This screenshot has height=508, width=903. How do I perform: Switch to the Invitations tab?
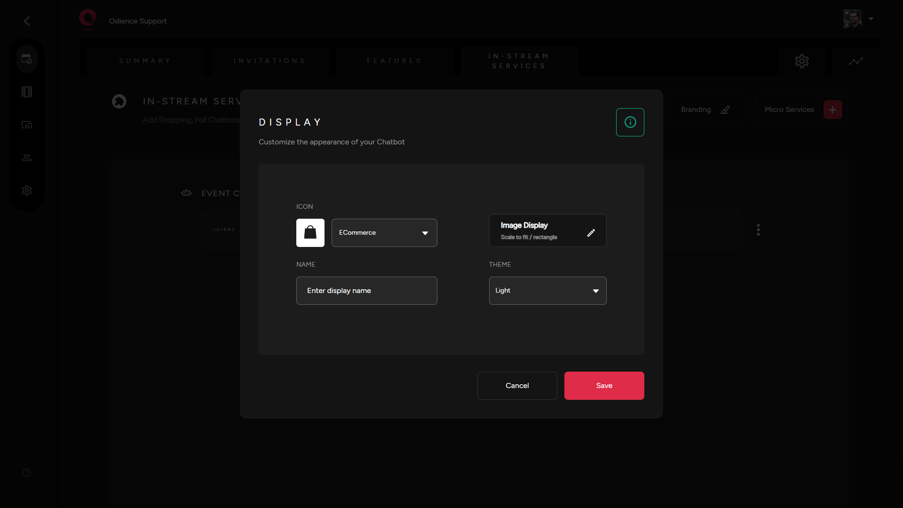point(269,61)
